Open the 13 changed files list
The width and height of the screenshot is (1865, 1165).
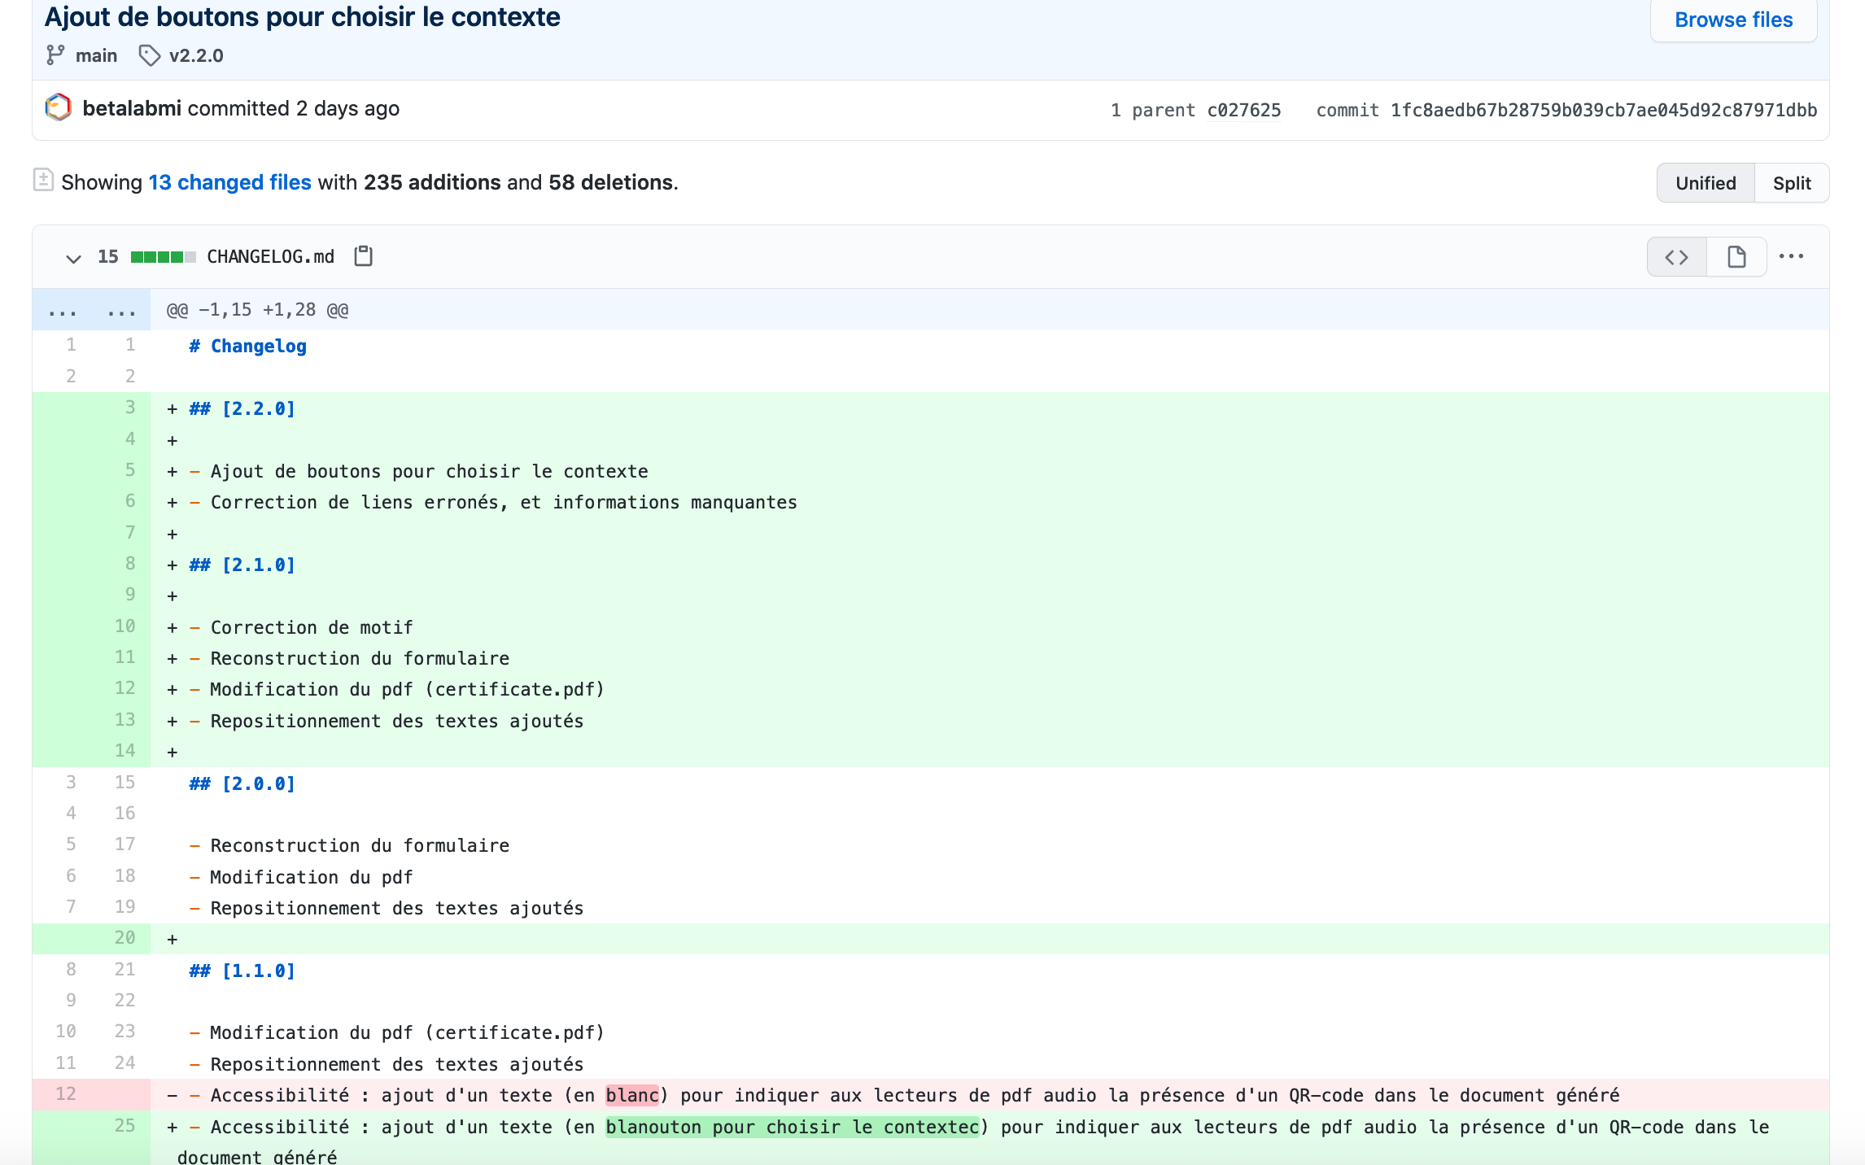coord(229,182)
